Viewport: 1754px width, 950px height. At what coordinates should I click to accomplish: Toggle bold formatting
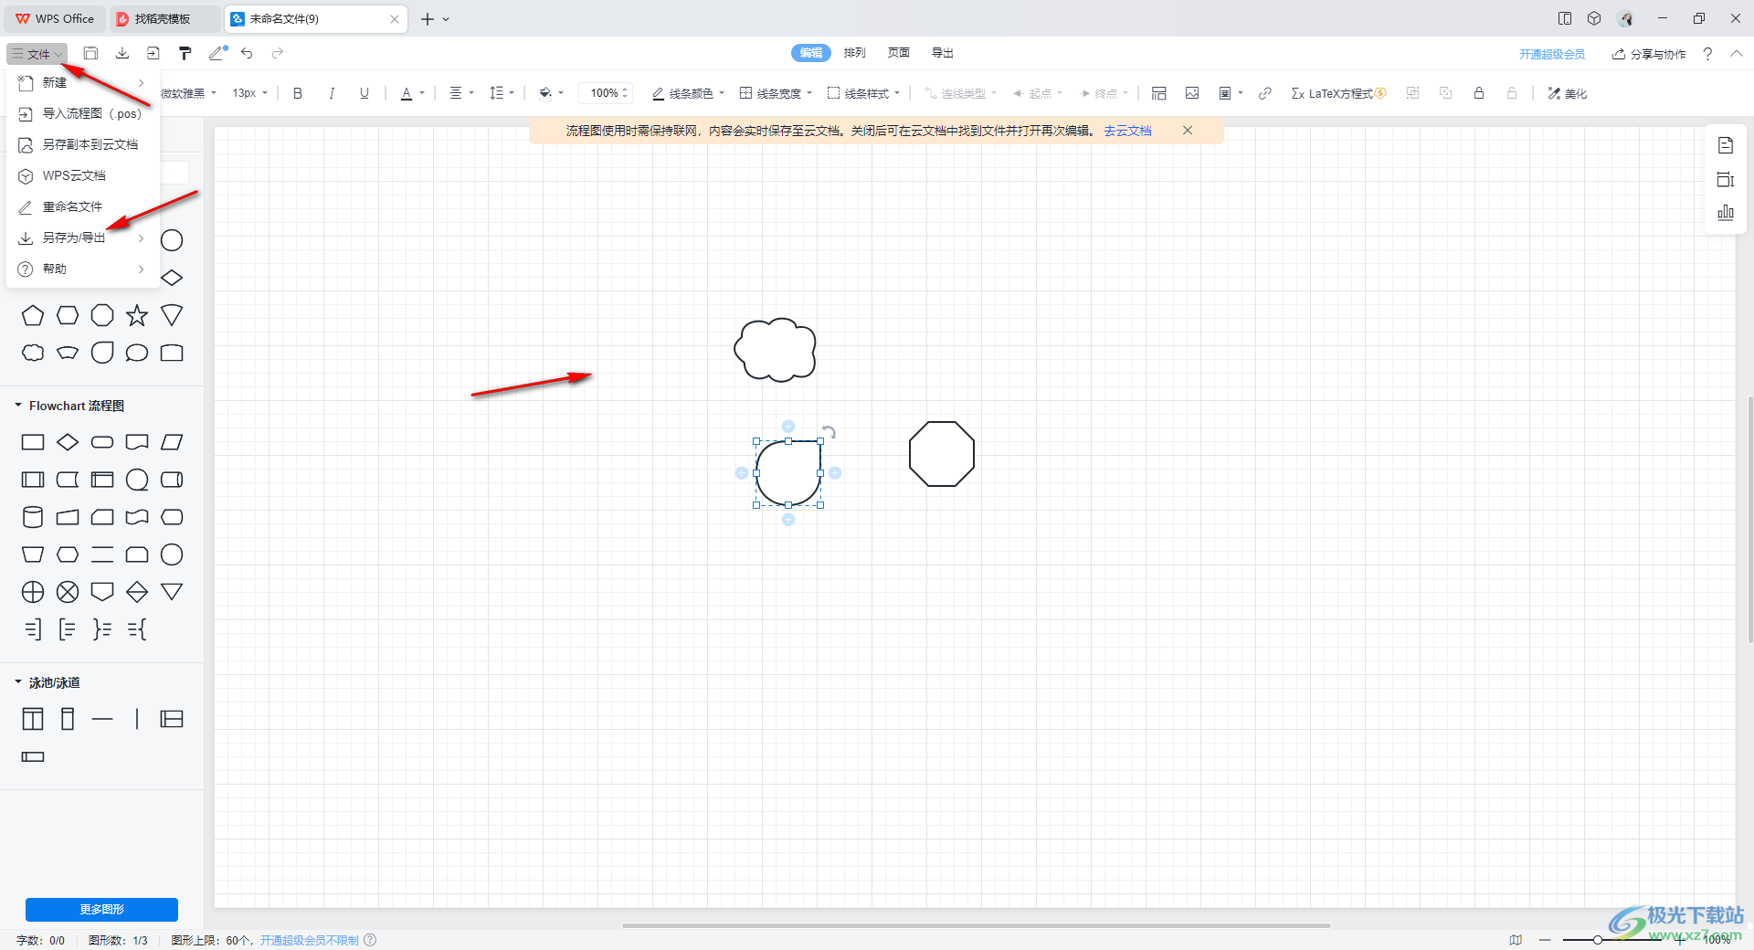point(298,93)
